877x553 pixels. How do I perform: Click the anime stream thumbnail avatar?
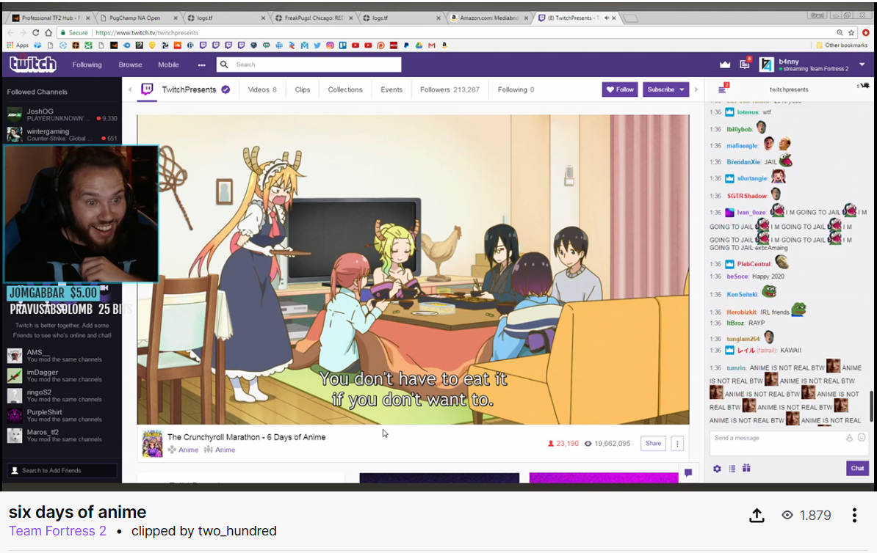(x=152, y=444)
